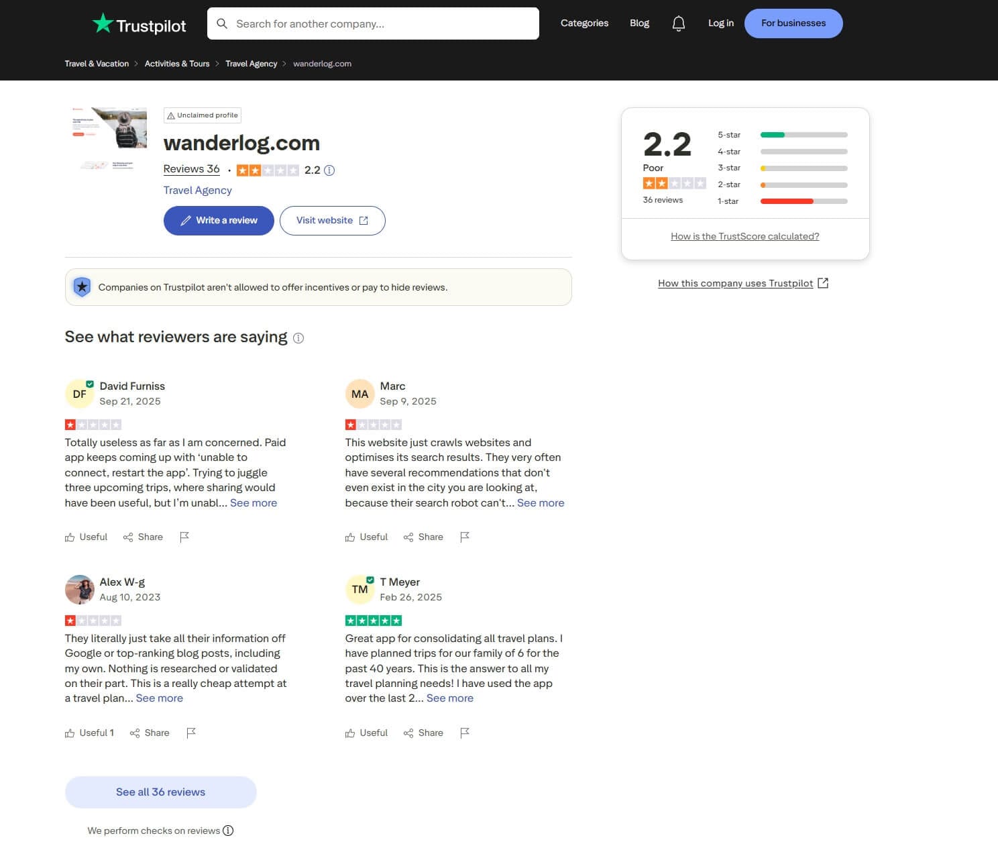
Task: Click the info icon beside the 2.2 rating
Action: [x=329, y=170]
